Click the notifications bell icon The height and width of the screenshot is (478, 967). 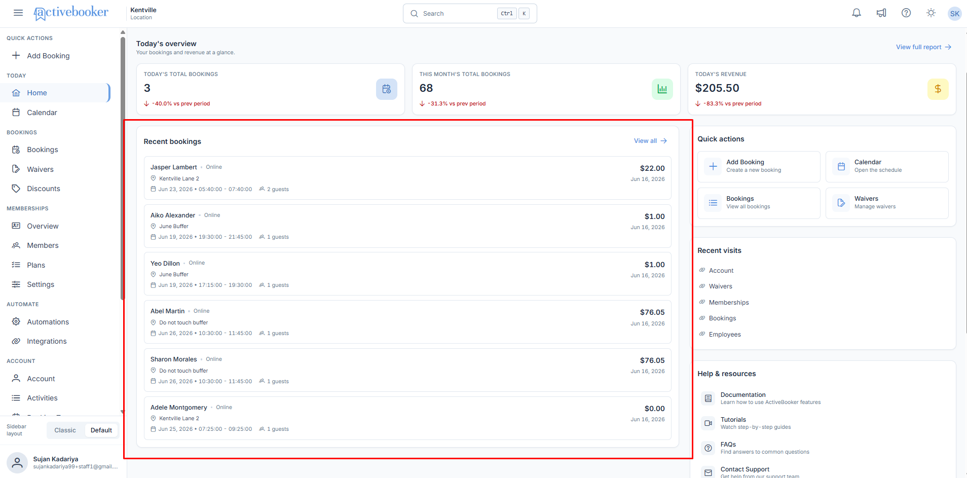857,13
